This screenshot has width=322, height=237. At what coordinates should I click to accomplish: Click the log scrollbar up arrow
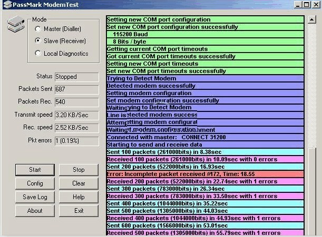[x=312, y=19]
